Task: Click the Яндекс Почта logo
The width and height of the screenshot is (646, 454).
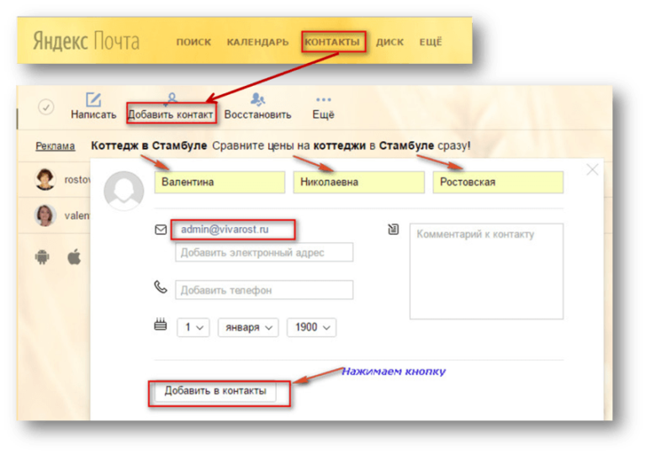Action: (x=86, y=41)
